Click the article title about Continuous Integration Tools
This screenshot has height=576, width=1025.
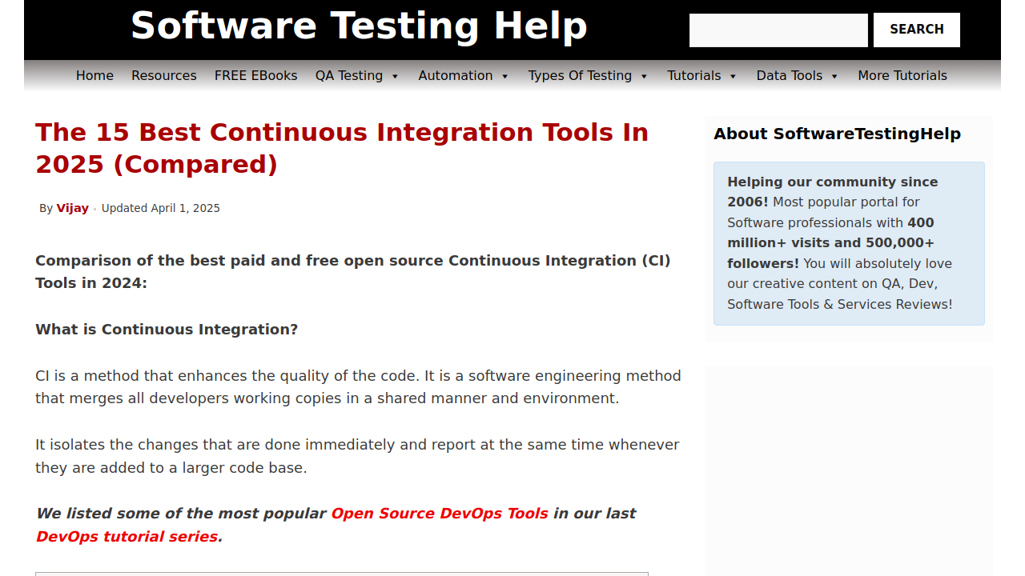pyautogui.click(x=342, y=148)
